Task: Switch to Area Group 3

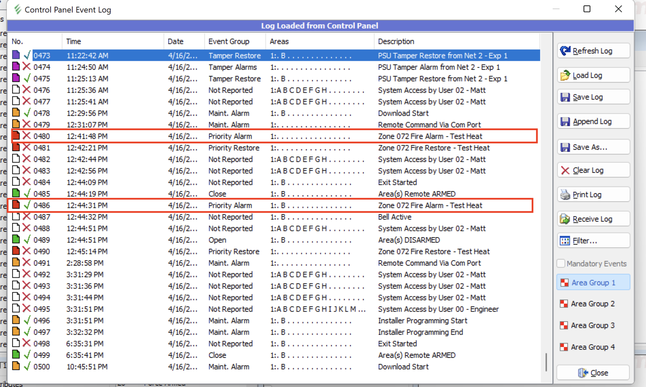Action: click(x=593, y=325)
